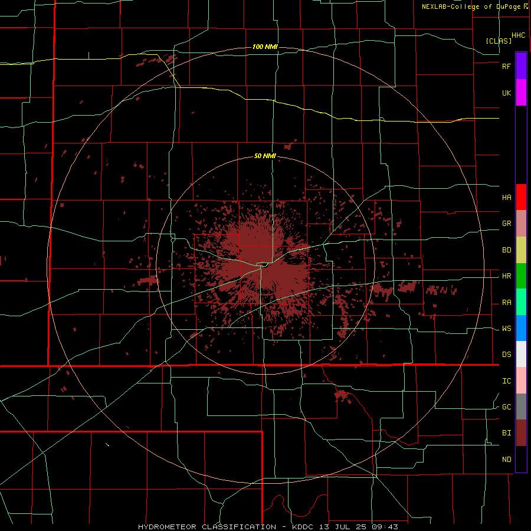
Task: Pick the green HR legend swatch
Action: pos(521,276)
